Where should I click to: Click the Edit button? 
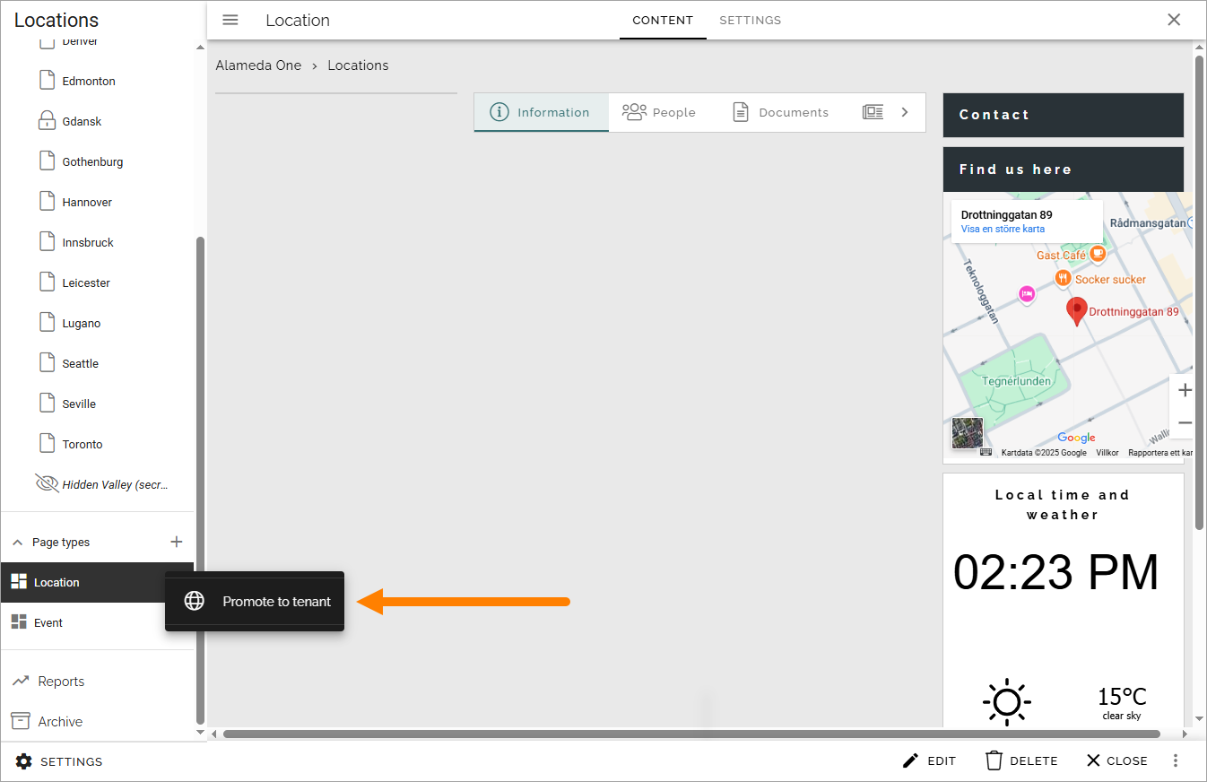pyautogui.click(x=929, y=760)
